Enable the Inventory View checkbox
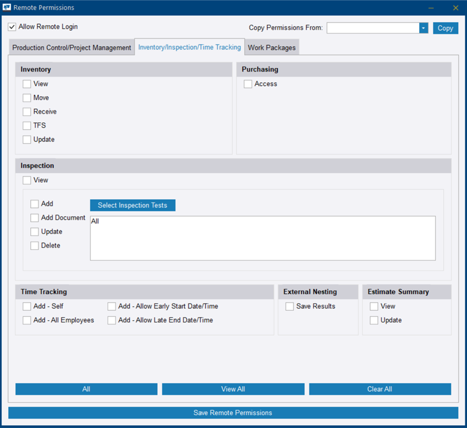This screenshot has height=428, width=467. click(x=27, y=84)
